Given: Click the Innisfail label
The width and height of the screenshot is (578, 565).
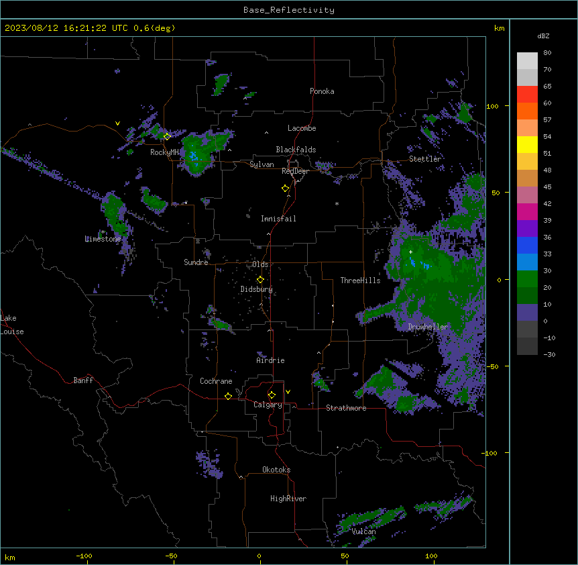Looking at the screenshot, I should (x=278, y=219).
